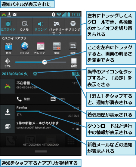136x167 pixels.
Task: Open the 不在着信 missed call notification
Action: tap(41, 86)
